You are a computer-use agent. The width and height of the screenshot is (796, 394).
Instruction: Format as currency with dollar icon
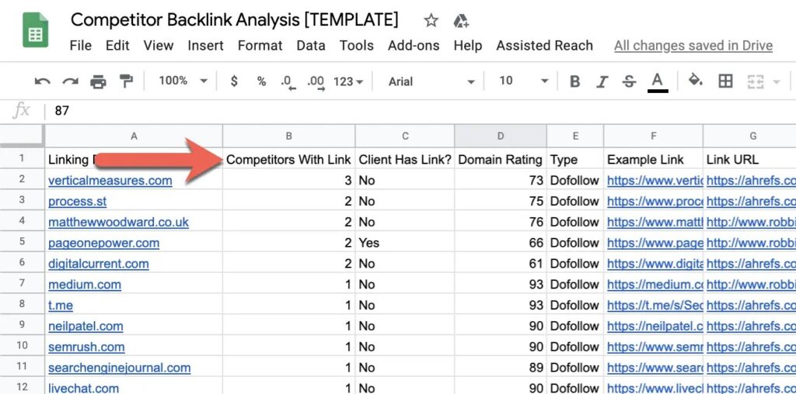pyautogui.click(x=233, y=81)
